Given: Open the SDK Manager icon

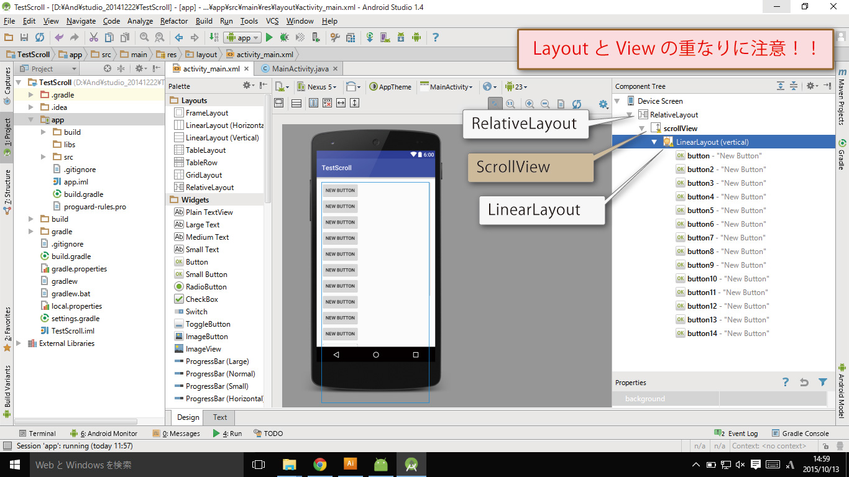Looking at the screenshot, I should [401, 38].
